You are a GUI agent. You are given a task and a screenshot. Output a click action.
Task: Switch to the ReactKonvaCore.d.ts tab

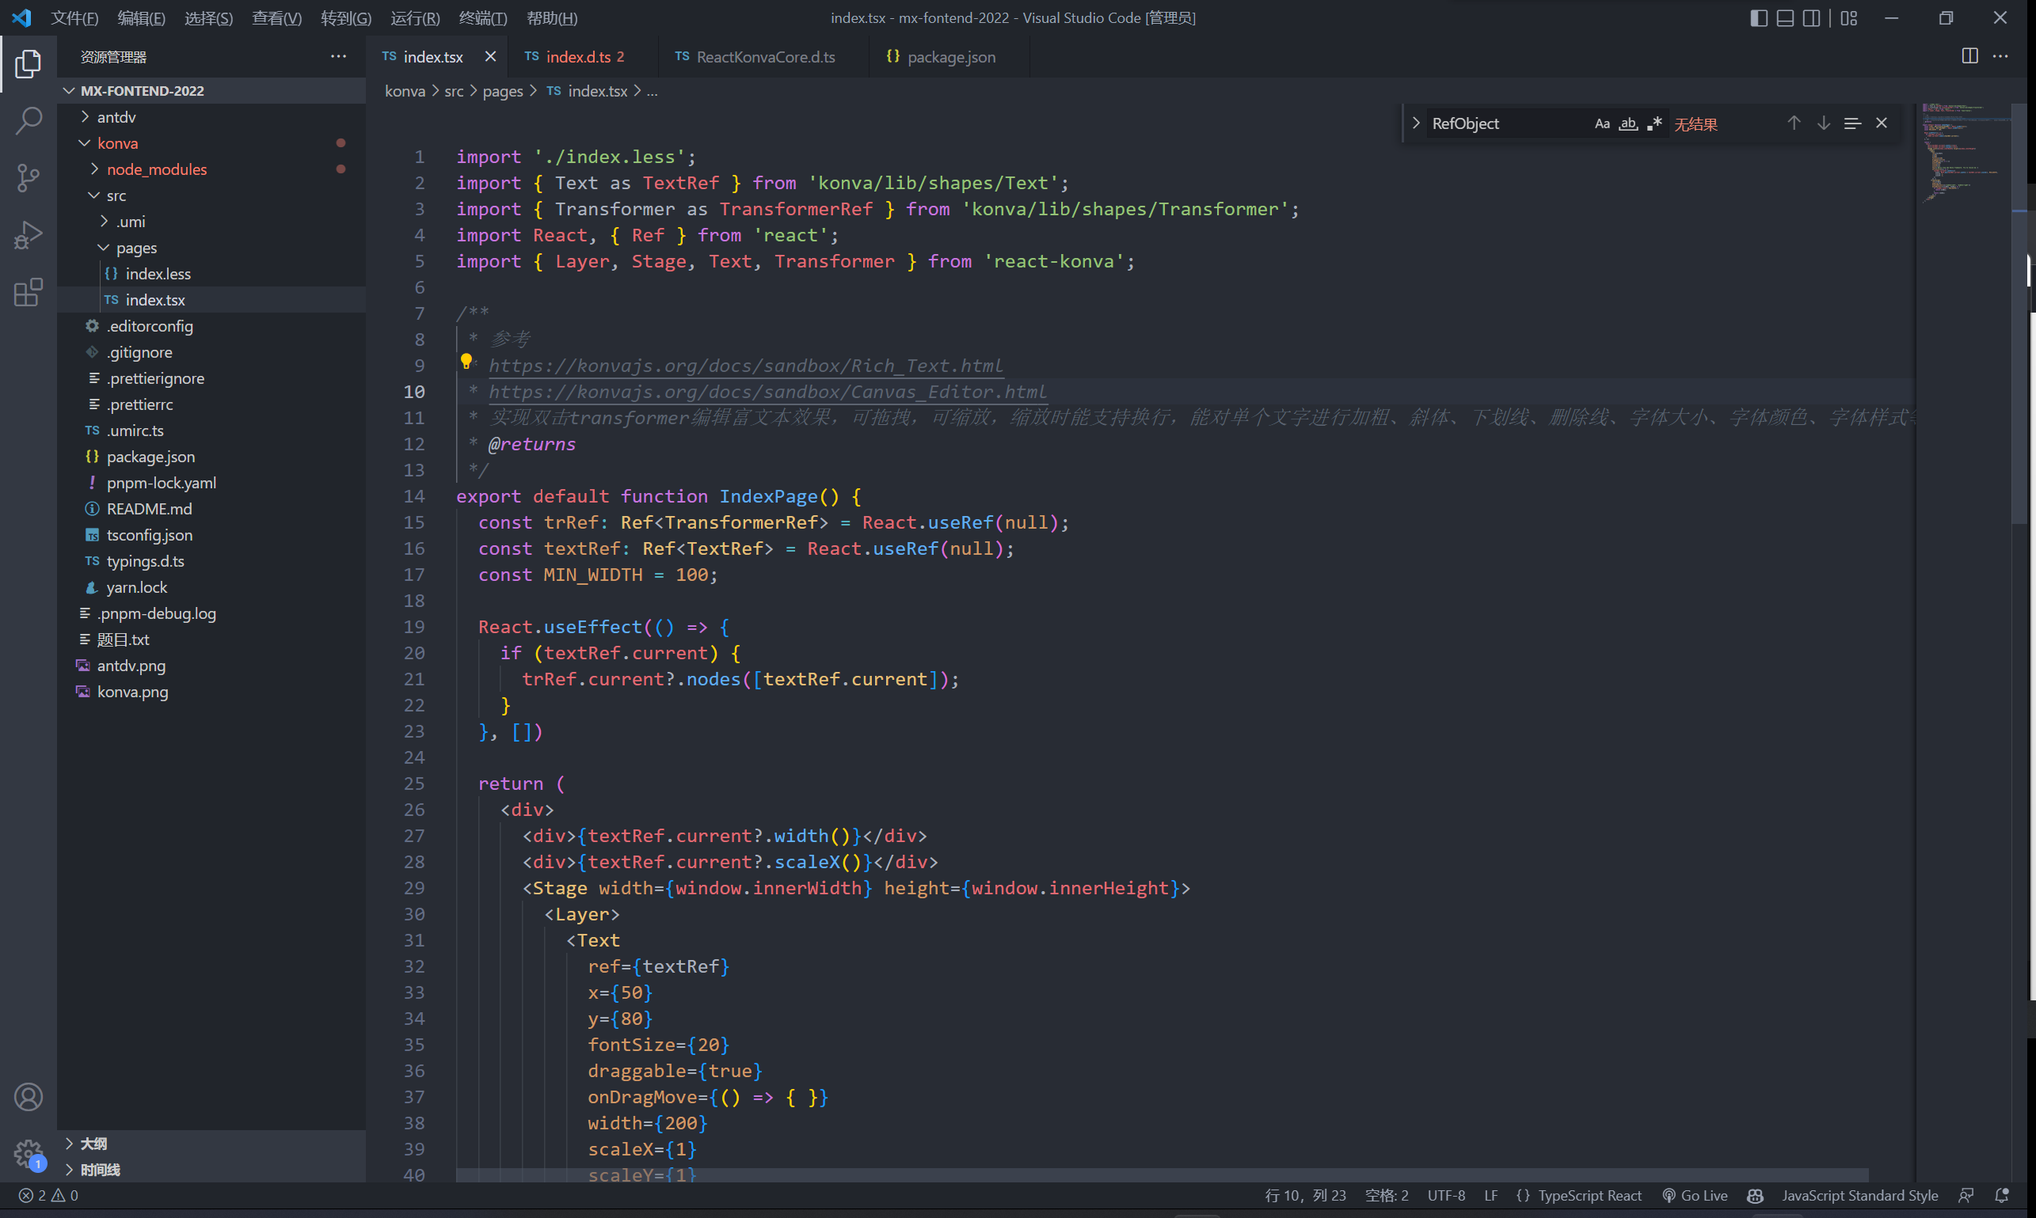(x=765, y=57)
